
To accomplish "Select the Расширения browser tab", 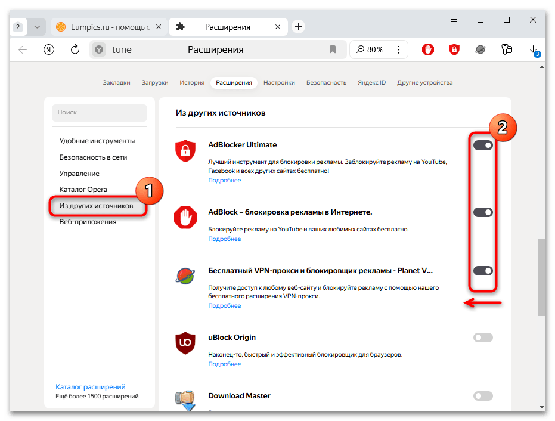I will [x=227, y=27].
